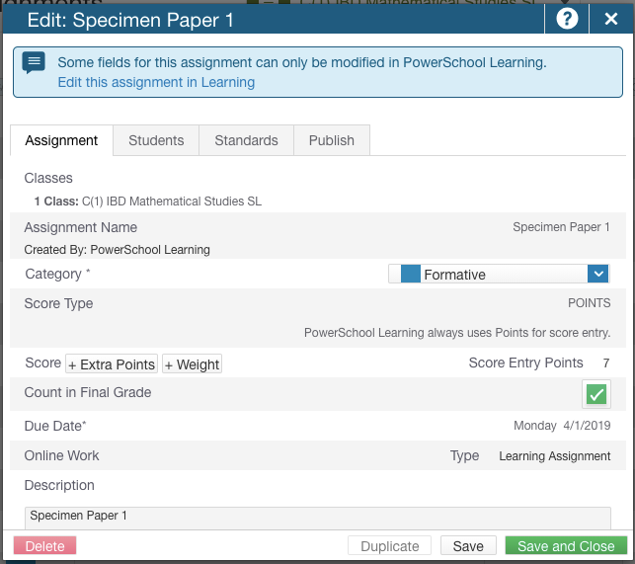Viewport: 635px width, 564px height.
Task: Add Weight to the score
Action: pos(192,363)
